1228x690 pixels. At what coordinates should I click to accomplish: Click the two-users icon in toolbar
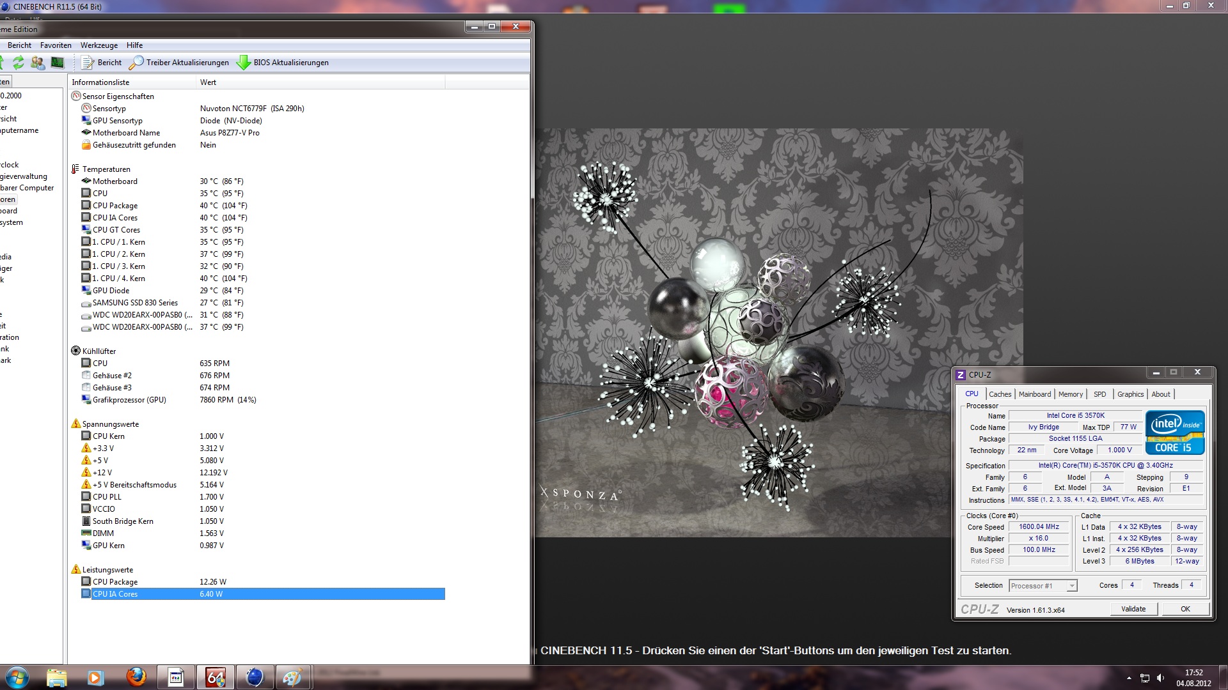click(x=38, y=62)
